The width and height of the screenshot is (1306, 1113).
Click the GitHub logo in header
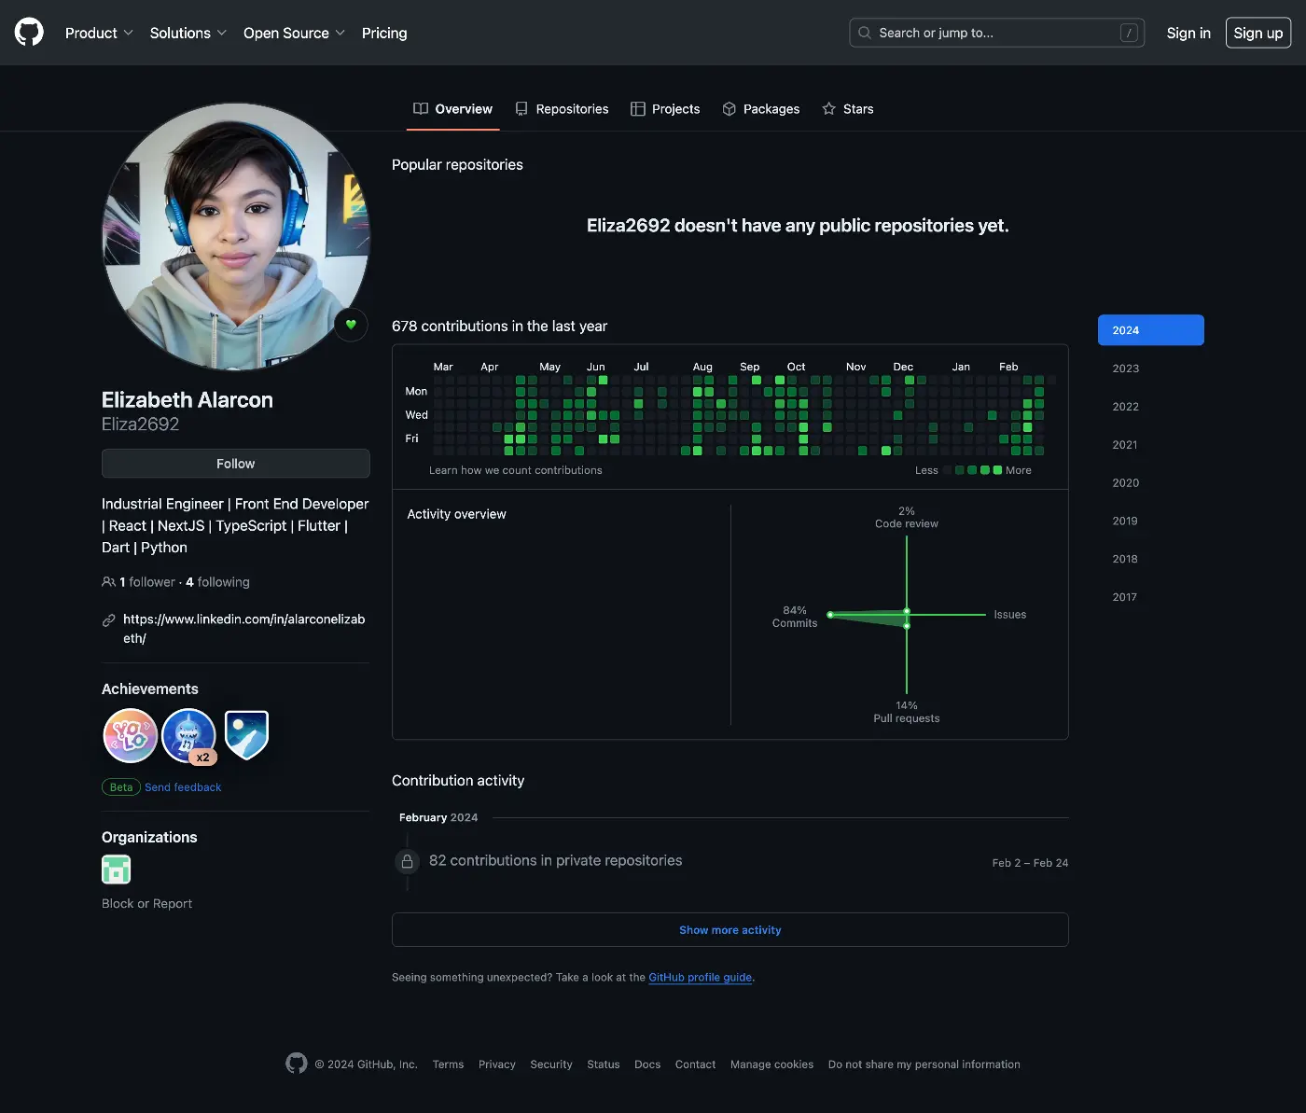click(x=29, y=33)
